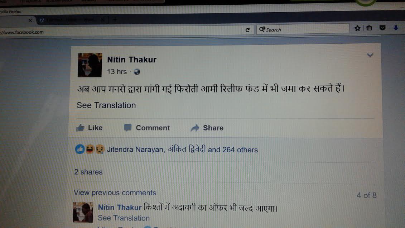Close the first browser tab
Screen dimensions: 405x228
pyautogui.click(x=30, y=20)
